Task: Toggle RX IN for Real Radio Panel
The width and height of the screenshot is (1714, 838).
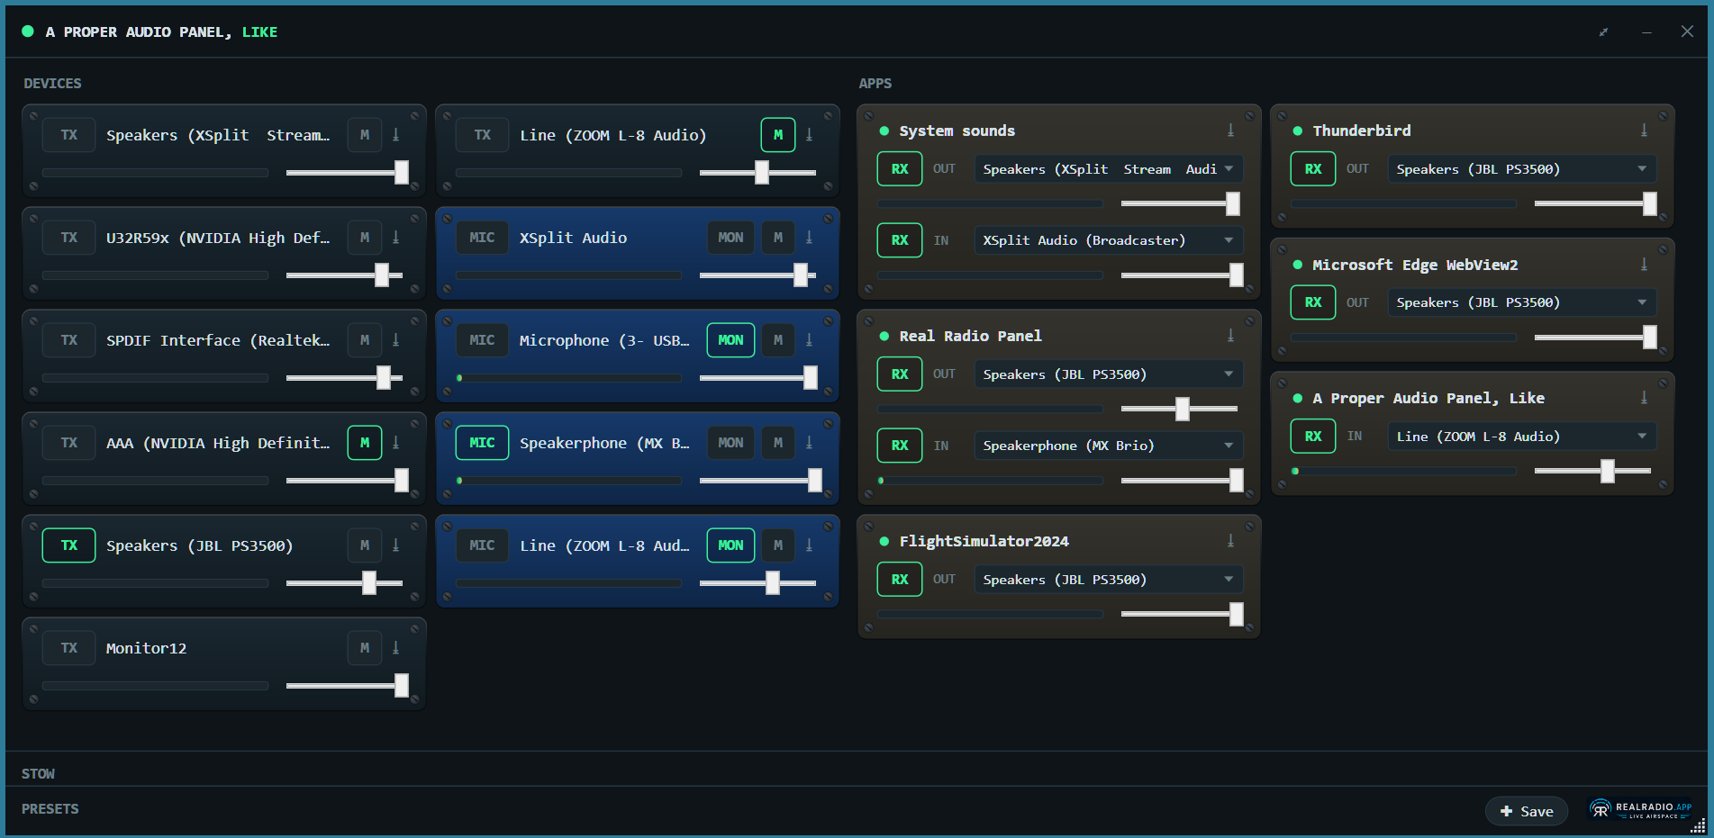Action: pyautogui.click(x=900, y=446)
